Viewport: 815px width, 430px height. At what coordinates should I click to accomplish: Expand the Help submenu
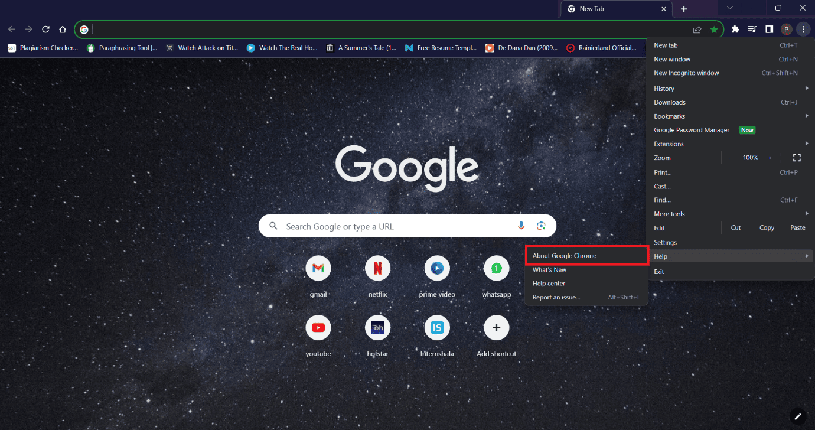[730, 256]
